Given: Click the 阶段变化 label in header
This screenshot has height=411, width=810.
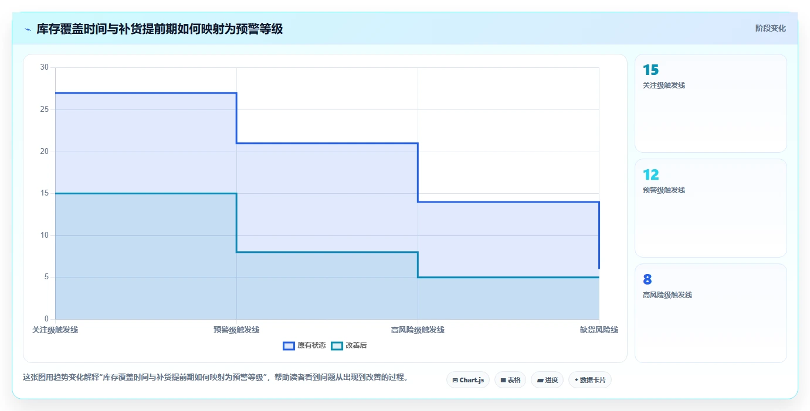Looking at the screenshot, I should [770, 28].
